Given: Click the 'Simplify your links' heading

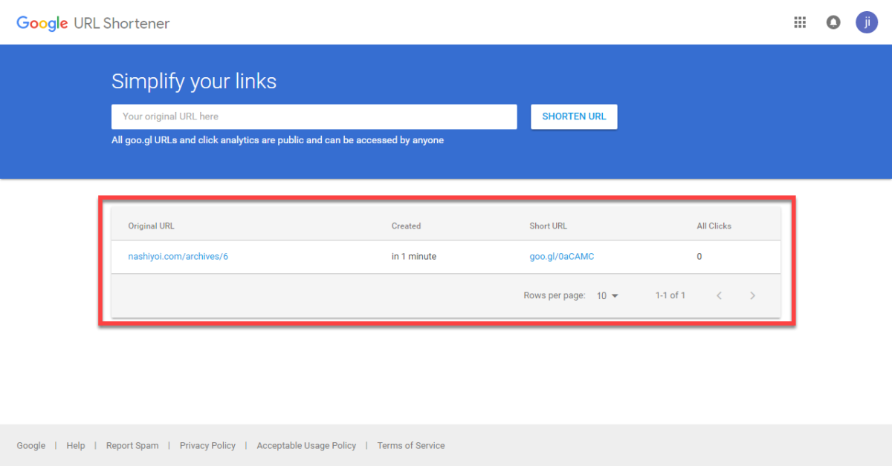Looking at the screenshot, I should coord(194,81).
